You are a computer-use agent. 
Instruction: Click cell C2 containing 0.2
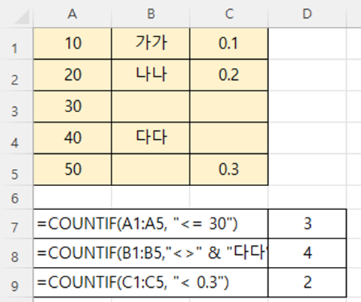point(229,75)
